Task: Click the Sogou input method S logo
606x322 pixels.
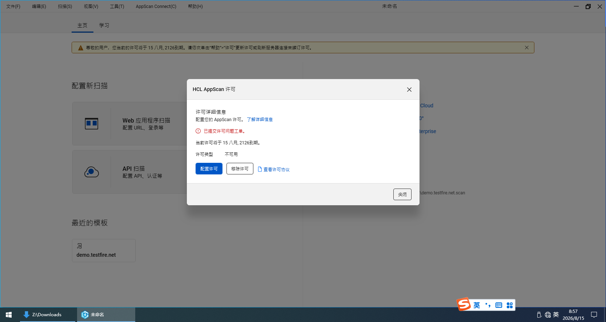Action: pyautogui.click(x=464, y=304)
